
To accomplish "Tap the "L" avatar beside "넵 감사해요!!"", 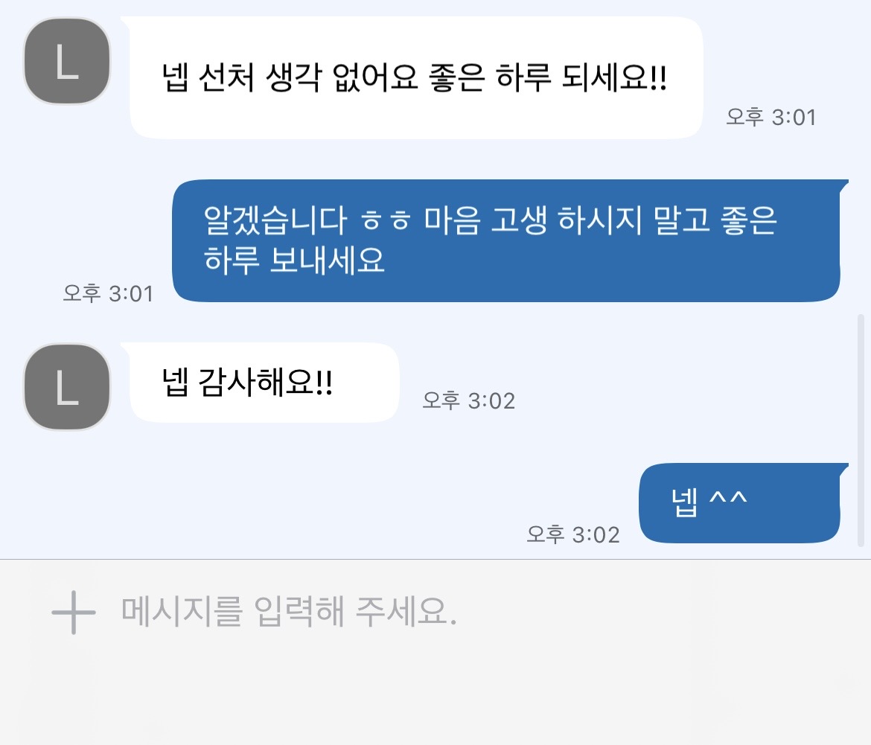I will (67, 387).
